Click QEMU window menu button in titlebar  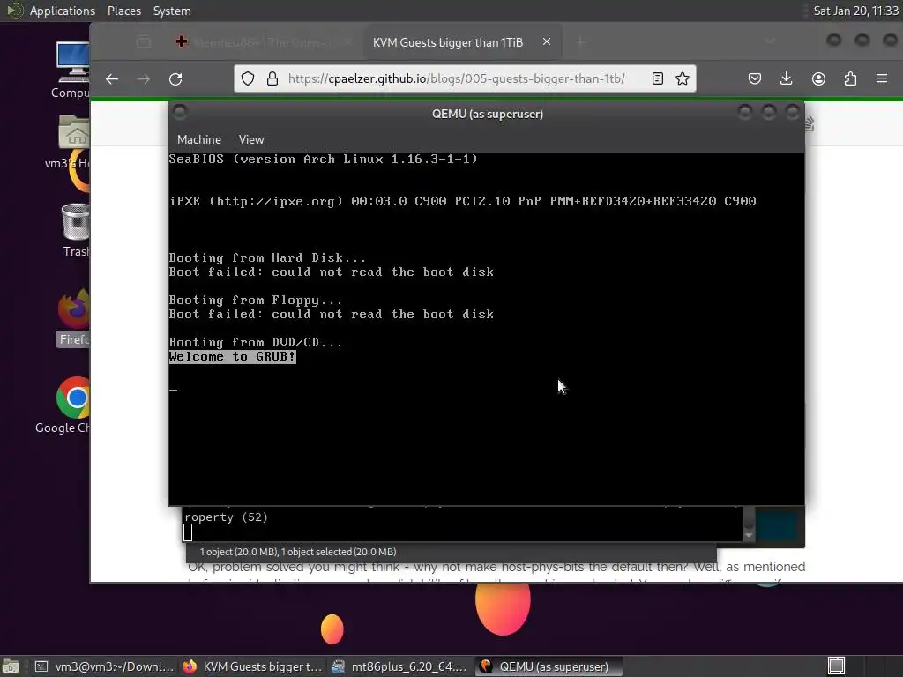click(x=180, y=112)
